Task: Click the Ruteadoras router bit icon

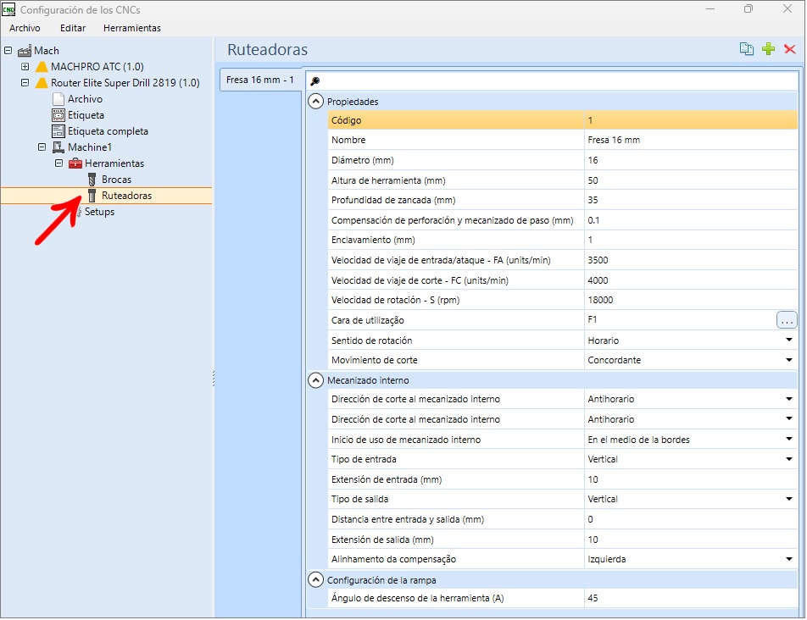Action: 92,196
